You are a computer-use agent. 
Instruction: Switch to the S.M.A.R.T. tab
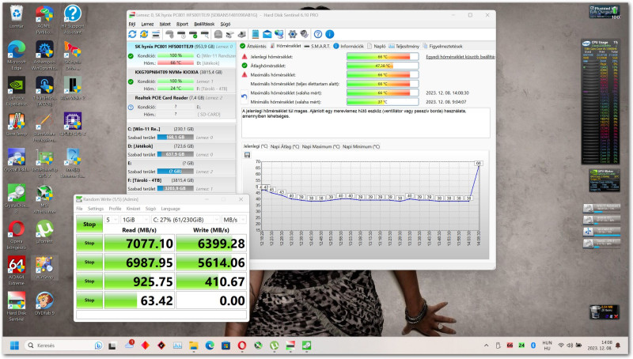coord(317,47)
